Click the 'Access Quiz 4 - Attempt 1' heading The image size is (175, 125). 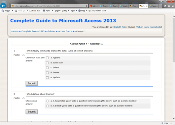click(x=86, y=44)
